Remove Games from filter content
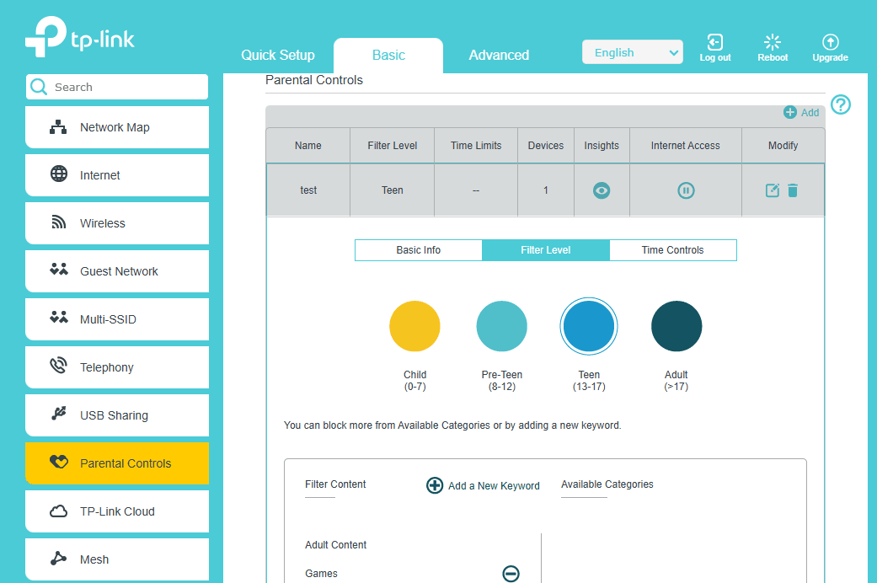877x583 pixels. click(x=511, y=574)
